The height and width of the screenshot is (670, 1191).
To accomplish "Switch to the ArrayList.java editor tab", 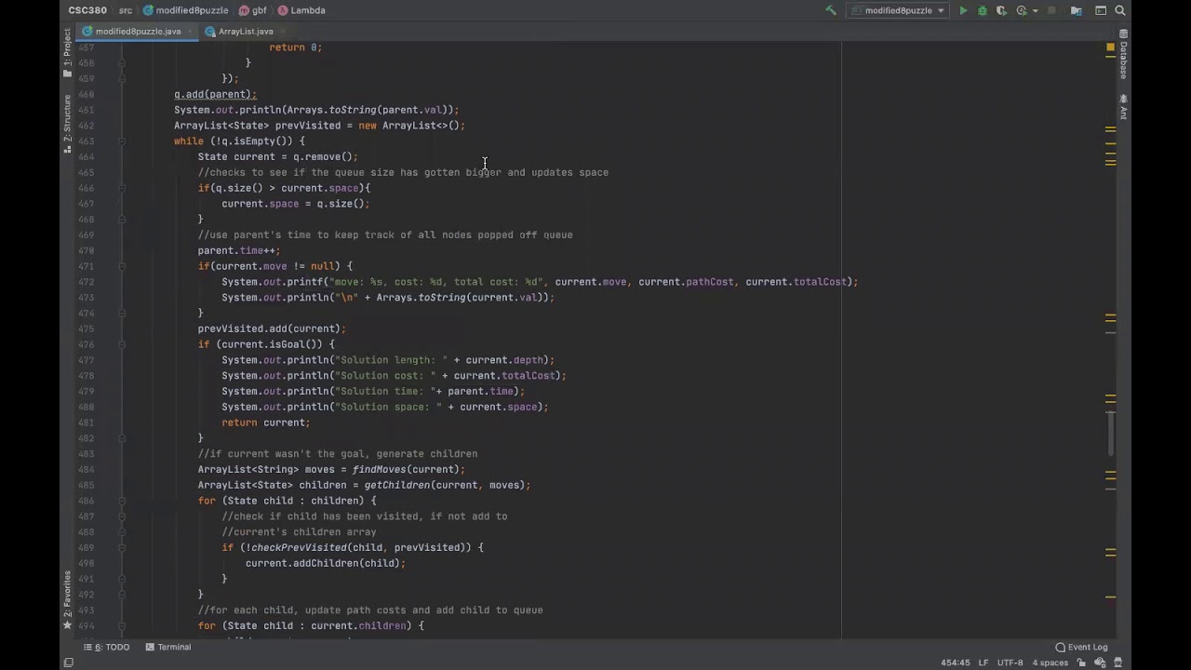I will coord(245,31).
